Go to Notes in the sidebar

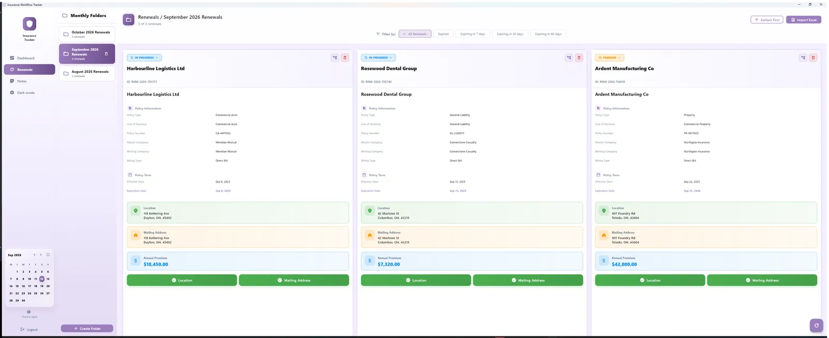tap(30, 81)
